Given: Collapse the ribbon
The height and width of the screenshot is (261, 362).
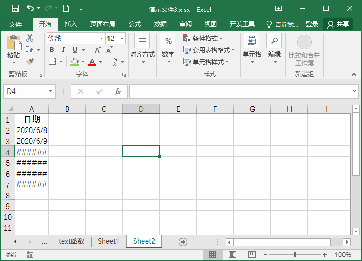Looking at the screenshot, I should click(x=354, y=74).
